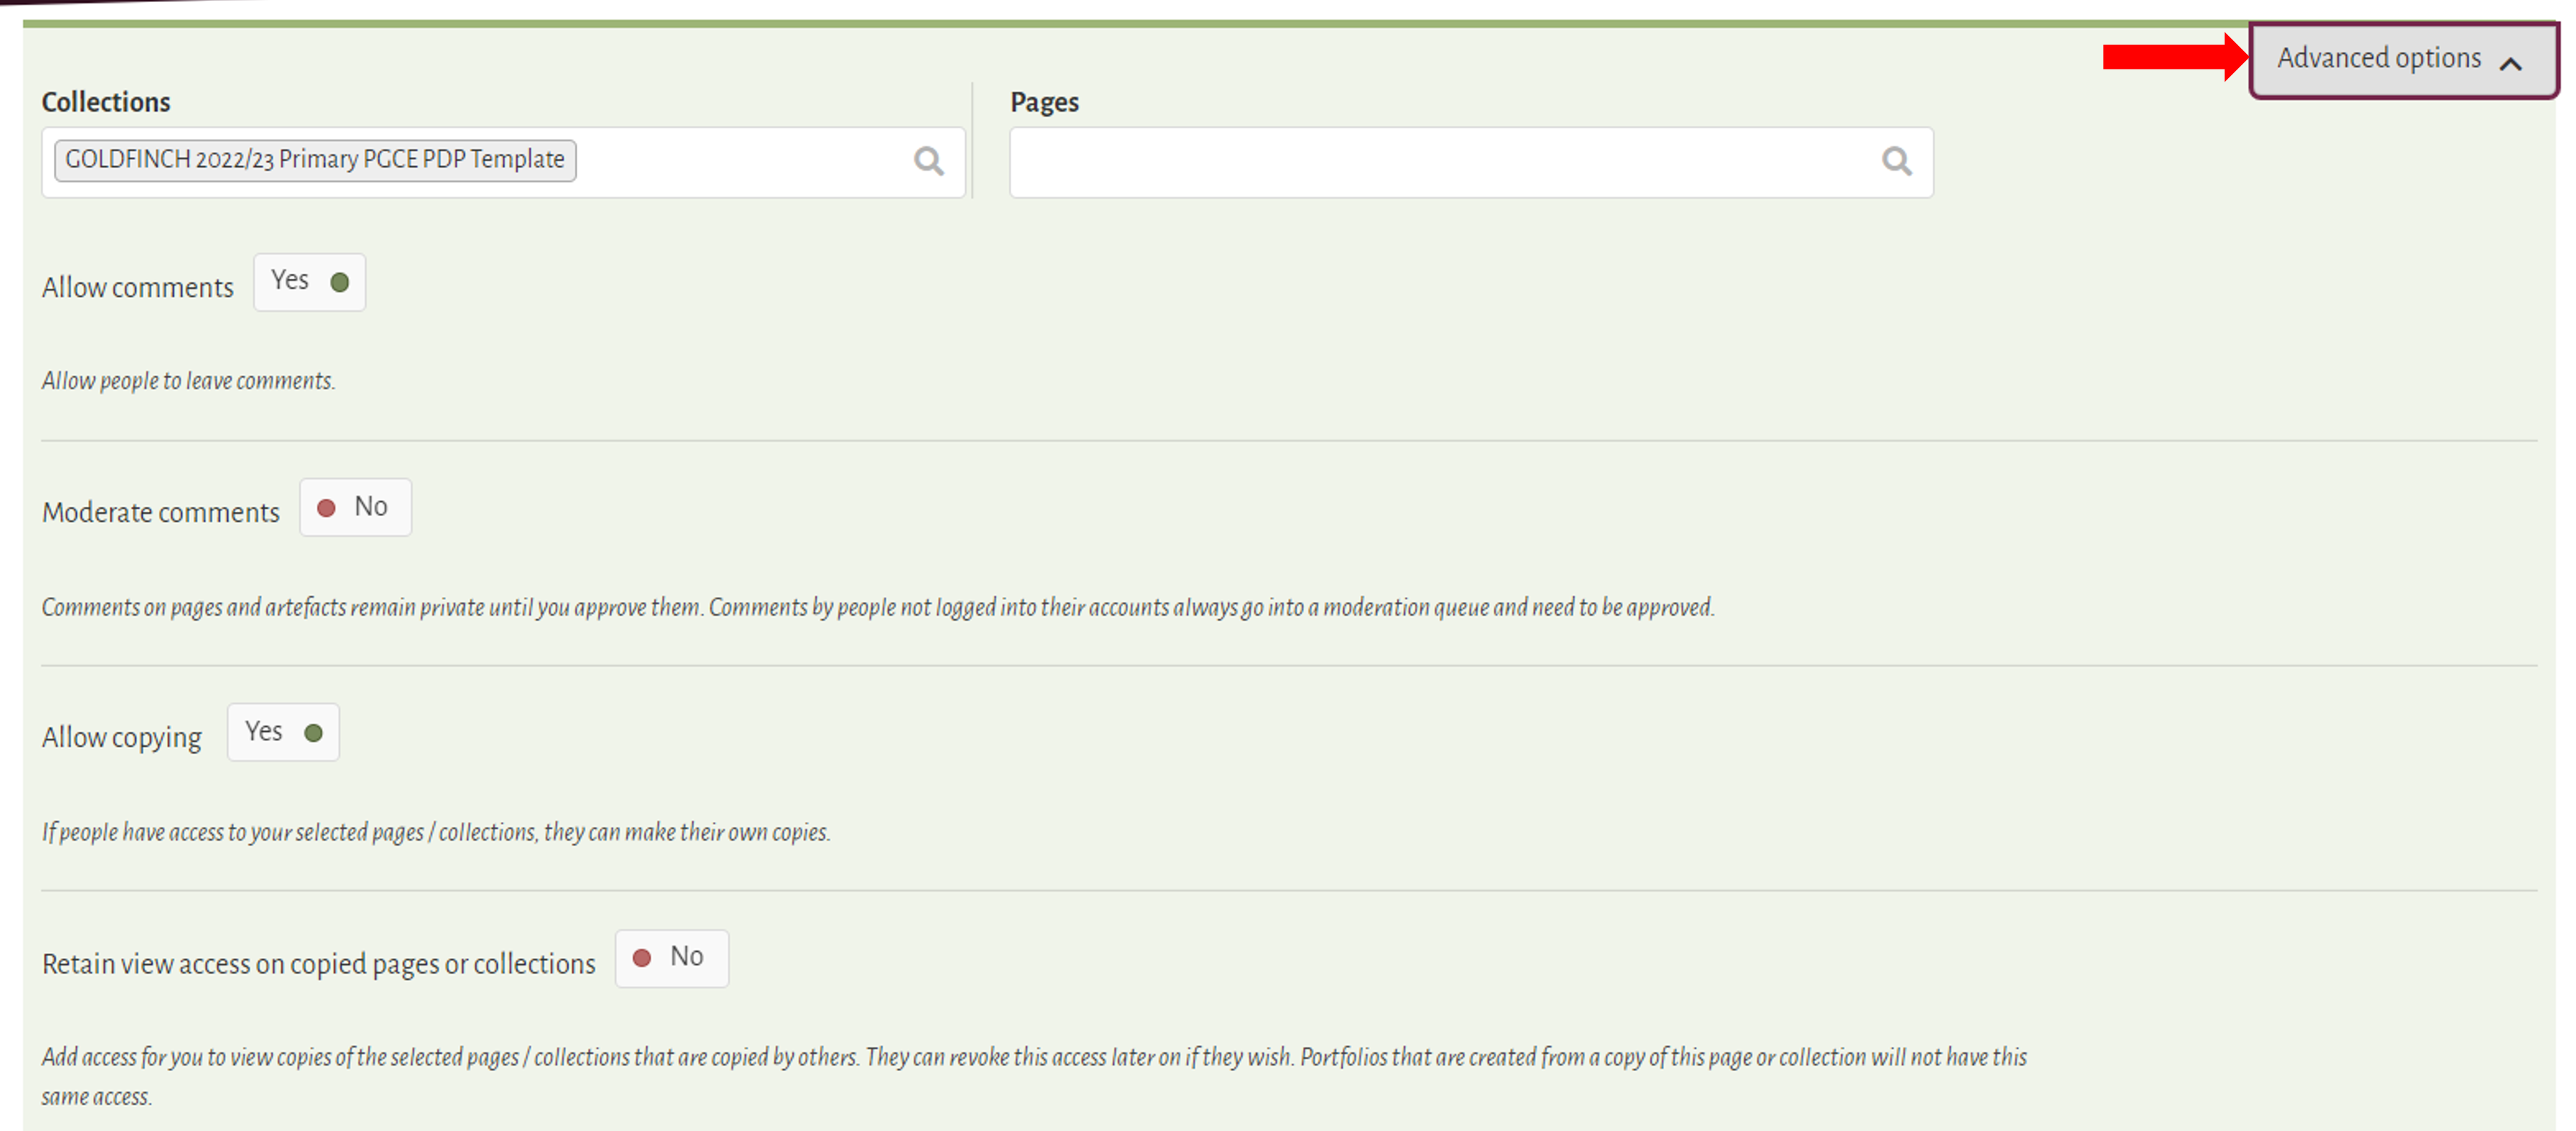This screenshot has width=2576, height=1131.
Task: Click the Allow copying label text
Action: (121, 738)
